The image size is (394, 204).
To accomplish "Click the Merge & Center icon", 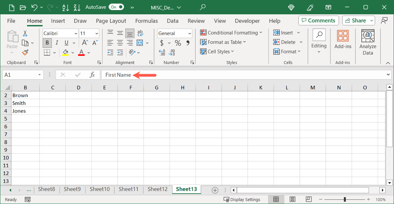I will [140, 43].
